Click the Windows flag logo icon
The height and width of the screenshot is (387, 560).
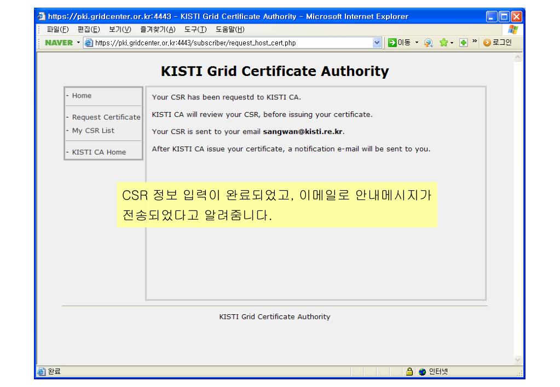point(513,30)
